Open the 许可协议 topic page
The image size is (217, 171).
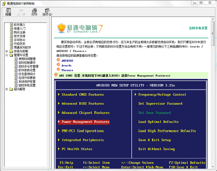20,40
